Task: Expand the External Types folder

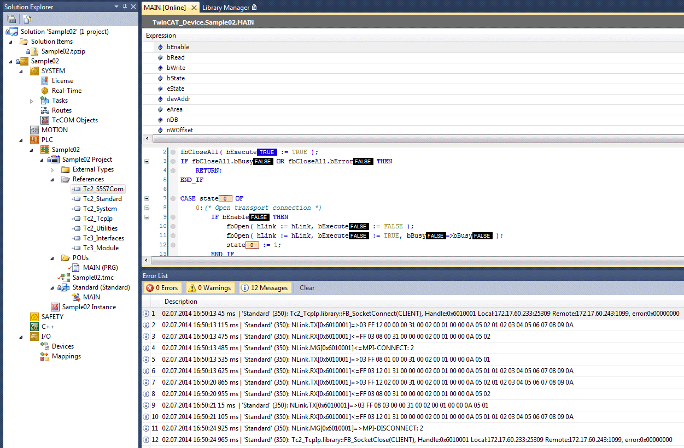Action: click(x=52, y=169)
